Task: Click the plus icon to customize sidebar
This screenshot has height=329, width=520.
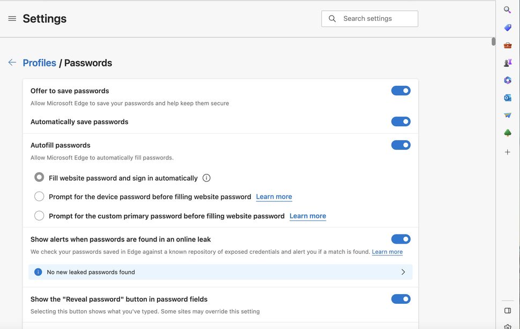Action: (x=508, y=152)
